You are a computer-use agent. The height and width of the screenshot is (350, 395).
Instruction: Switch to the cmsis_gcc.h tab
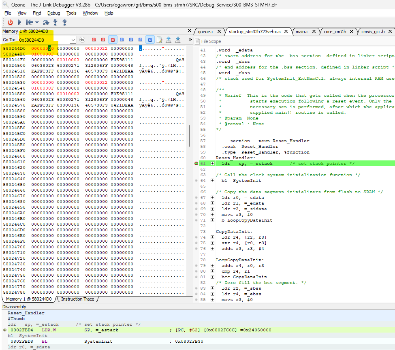coord(373,32)
